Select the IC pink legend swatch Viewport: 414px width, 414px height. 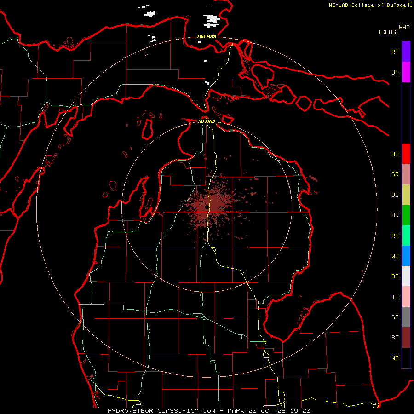pos(406,297)
